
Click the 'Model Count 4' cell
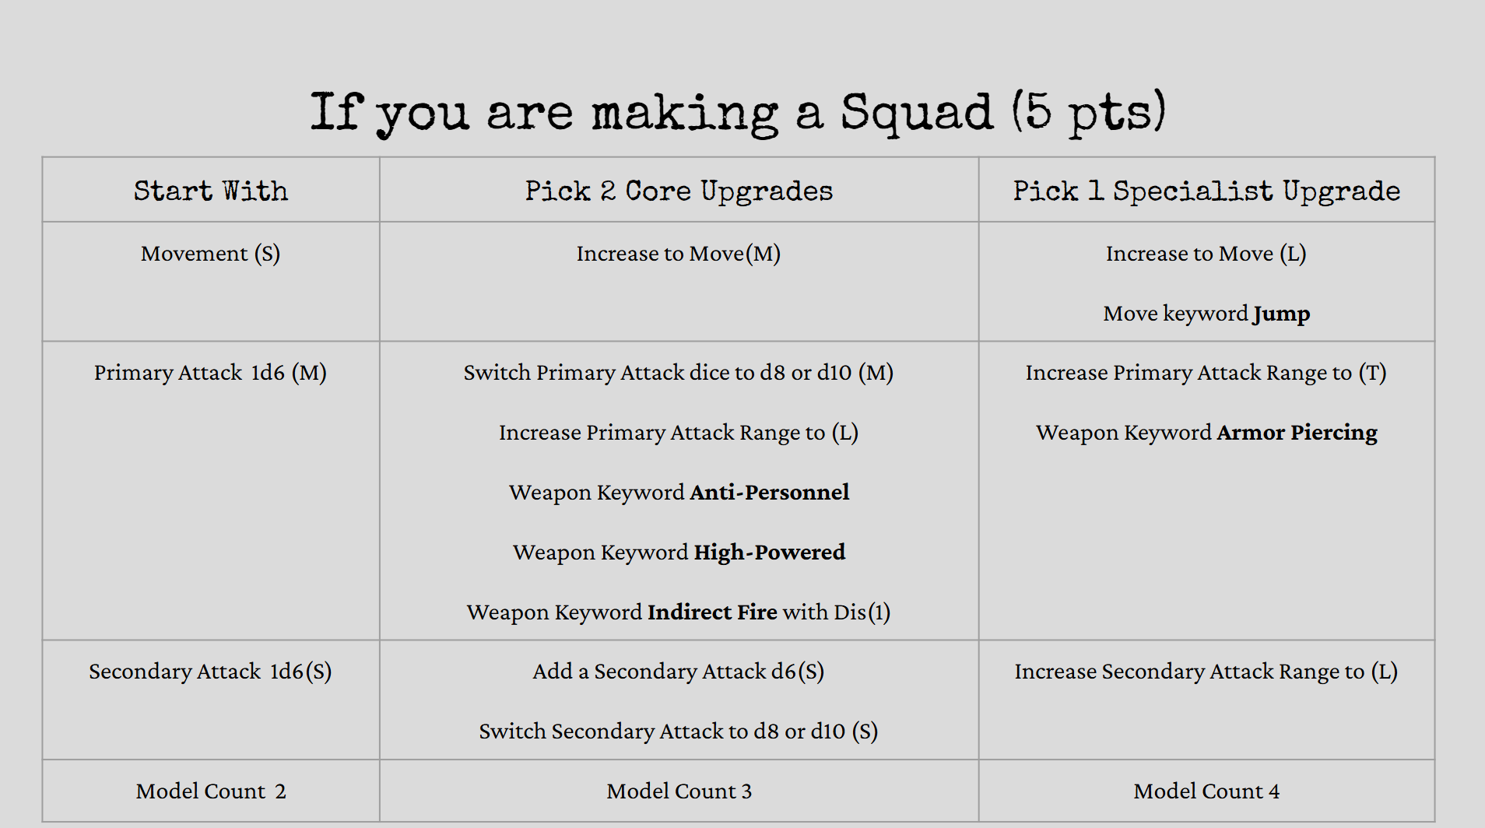[1206, 791]
